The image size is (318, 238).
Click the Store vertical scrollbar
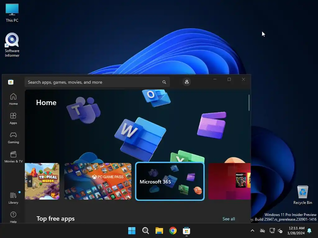click(249, 103)
